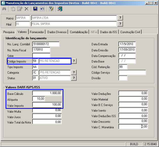Open the Fornecedor tab

point(37,32)
